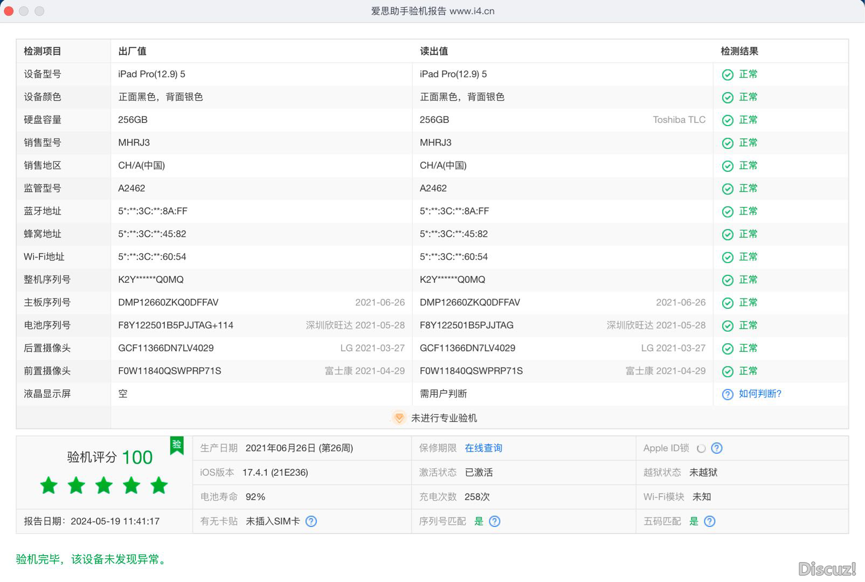Viewport: 865px width, 582px height.
Task: Click jailbreak status 未越狱
Action: click(703, 472)
